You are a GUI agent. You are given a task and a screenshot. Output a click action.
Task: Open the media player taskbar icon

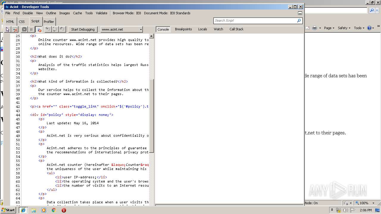[x=44, y=210]
